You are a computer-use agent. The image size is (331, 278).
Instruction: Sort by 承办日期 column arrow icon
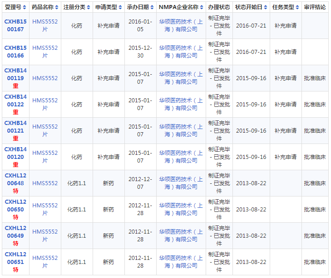(152, 7)
